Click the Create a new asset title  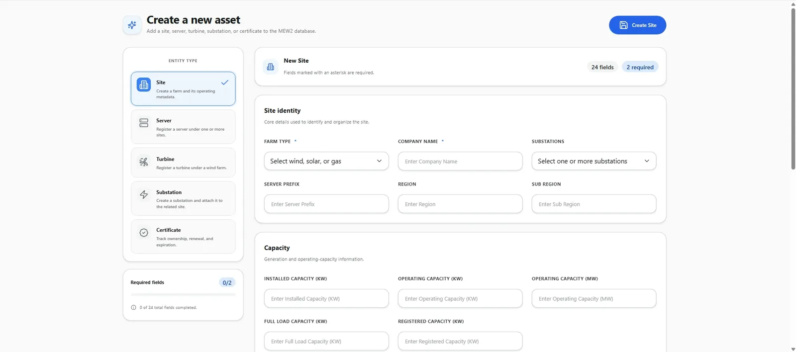pyautogui.click(x=193, y=20)
